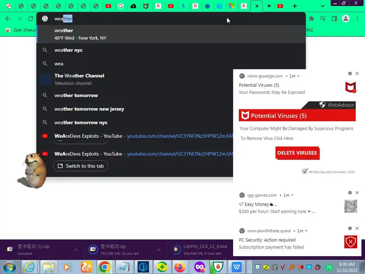This screenshot has height=274, width=365.
Task: Select the 'weather 48°F Wed - New York' suggestion
Action: click(x=171, y=34)
